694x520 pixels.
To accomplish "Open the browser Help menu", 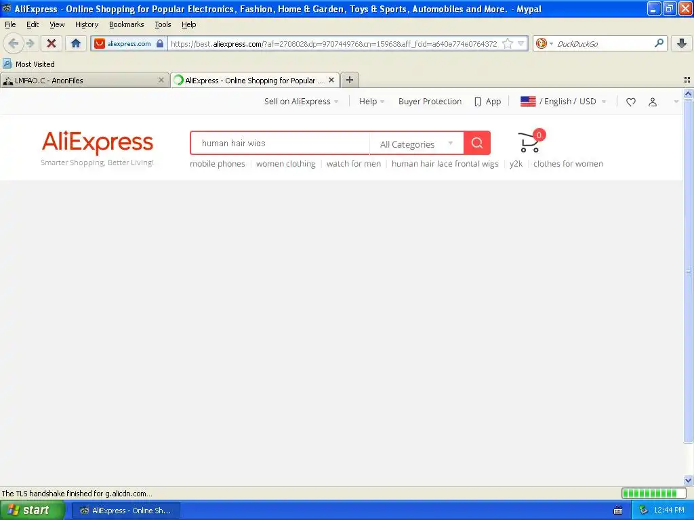I will pyautogui.click(x=189, y=24).
